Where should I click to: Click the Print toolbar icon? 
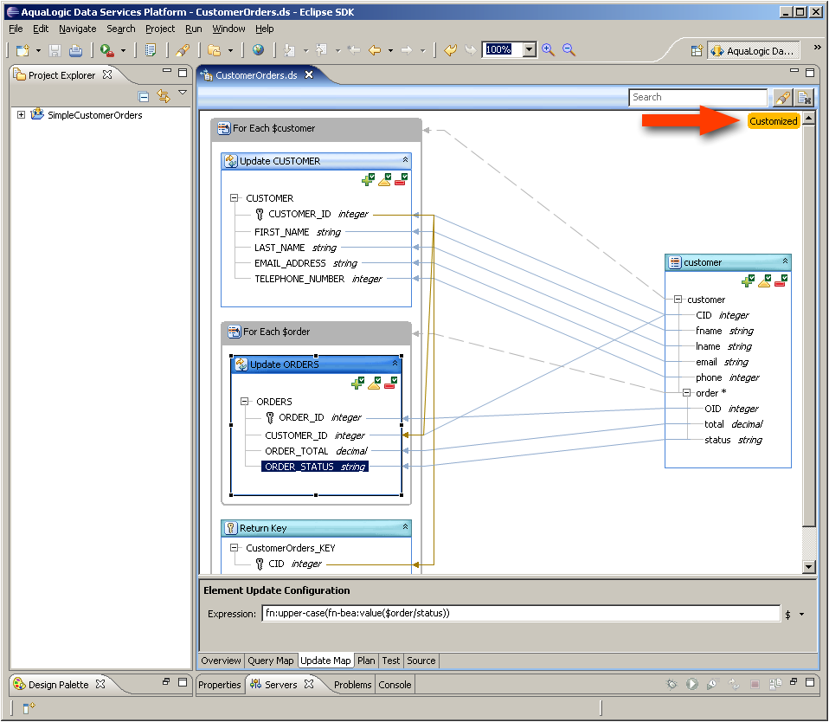pyautogui.click(x=75, y=50)
